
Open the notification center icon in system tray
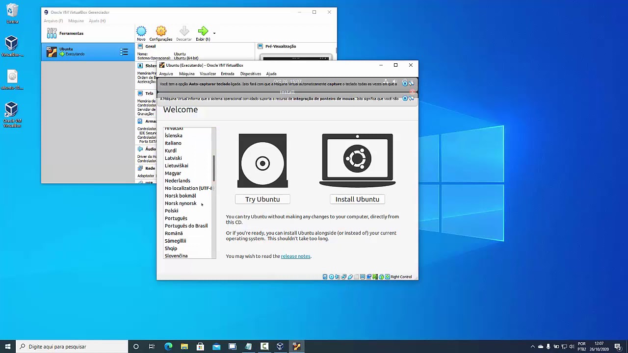point(618,347)
